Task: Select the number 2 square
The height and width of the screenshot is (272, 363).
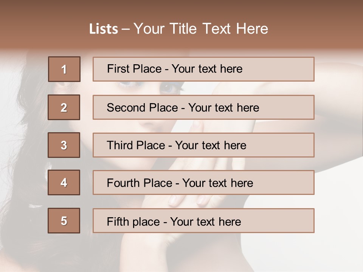Action: tap(64, 107)
